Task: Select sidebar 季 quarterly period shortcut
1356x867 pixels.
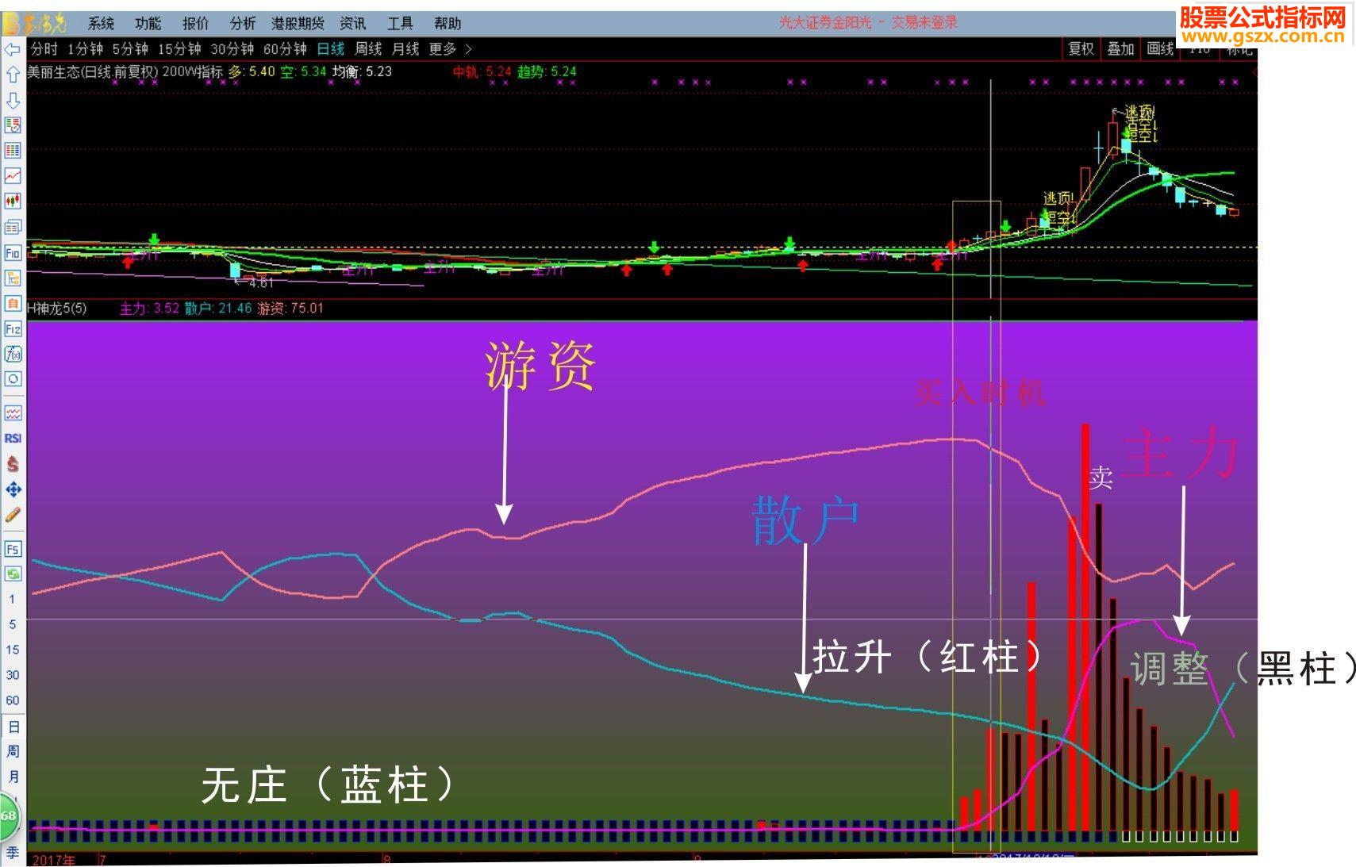Action: [x=13, y=853]
